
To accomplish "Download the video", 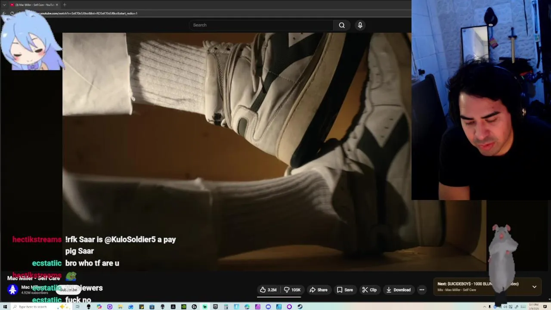I will tap(398, 290).
